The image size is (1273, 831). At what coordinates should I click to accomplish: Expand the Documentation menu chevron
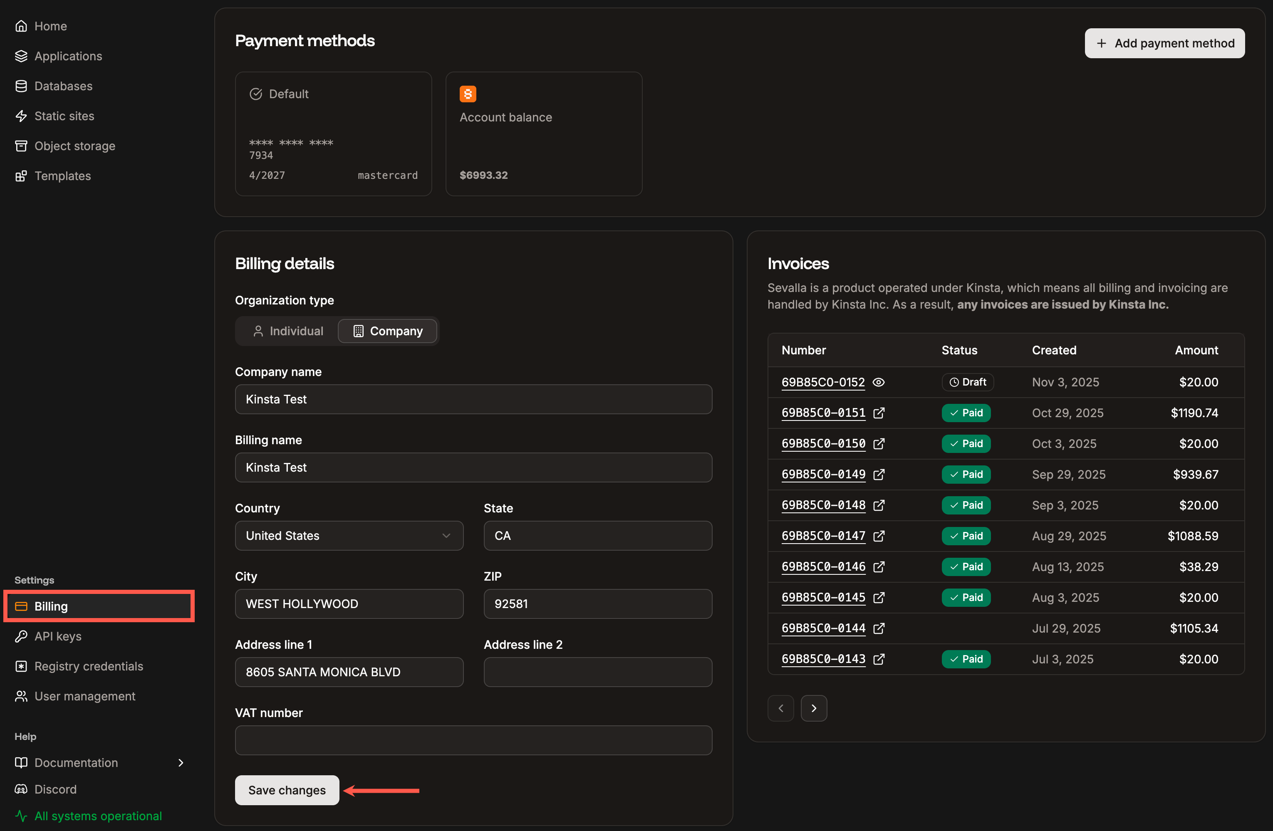(x=181, y=762)
